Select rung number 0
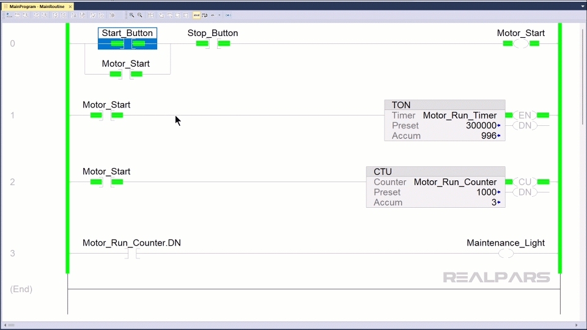The width and height of the screenshot is (587, 330). click(x=13, y=44)
